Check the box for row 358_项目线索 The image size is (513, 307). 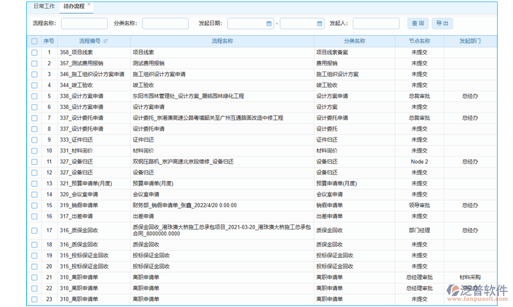click(x=34, y=52)
